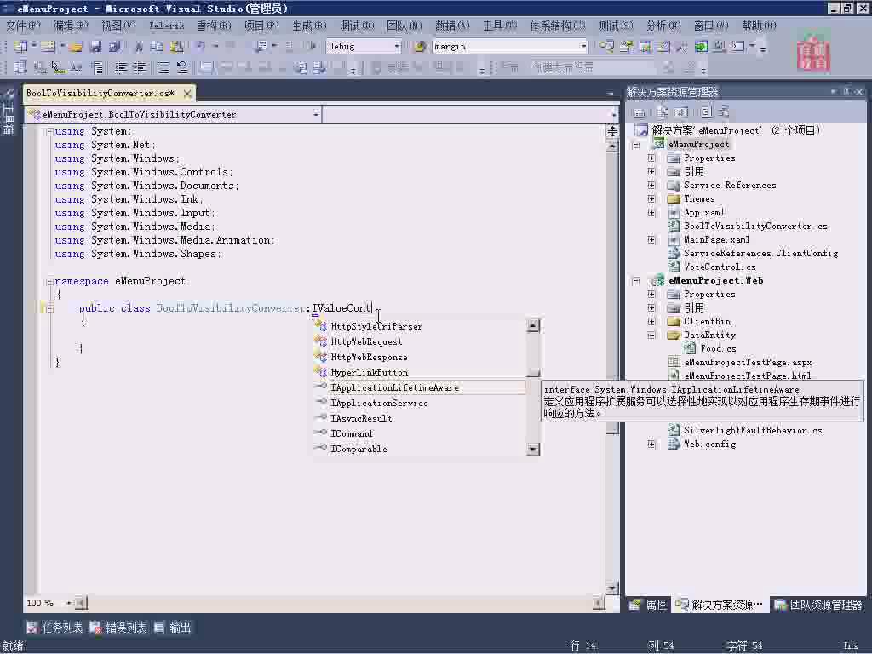Switch to the 团队资源管理器 (Team Explorer) tab
Screen dimensions: 872x654
tap(818, 605)
